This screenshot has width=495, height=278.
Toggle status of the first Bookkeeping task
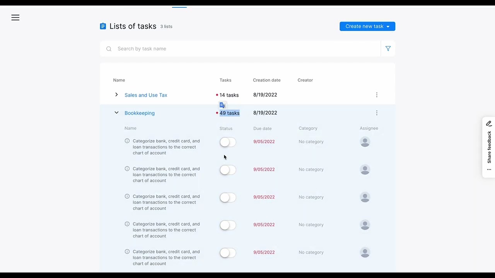228,142
